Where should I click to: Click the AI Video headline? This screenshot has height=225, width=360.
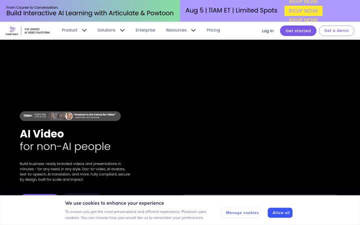(x=42, y=134)
